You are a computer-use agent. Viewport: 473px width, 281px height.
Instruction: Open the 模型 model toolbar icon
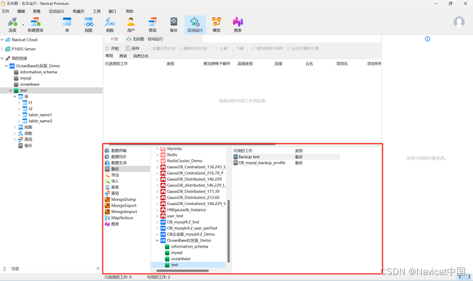216,25
